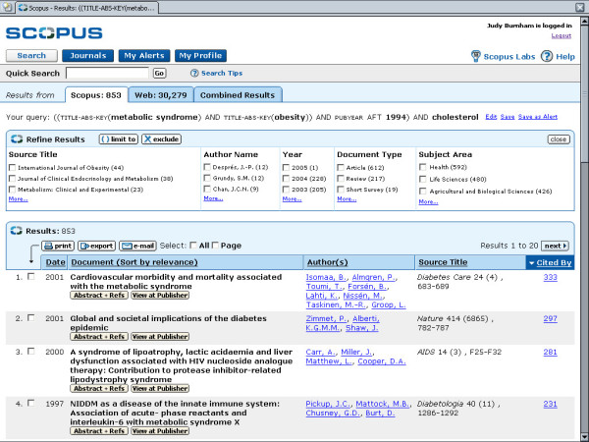Check document type Review (217)

[x=341, y=179]
